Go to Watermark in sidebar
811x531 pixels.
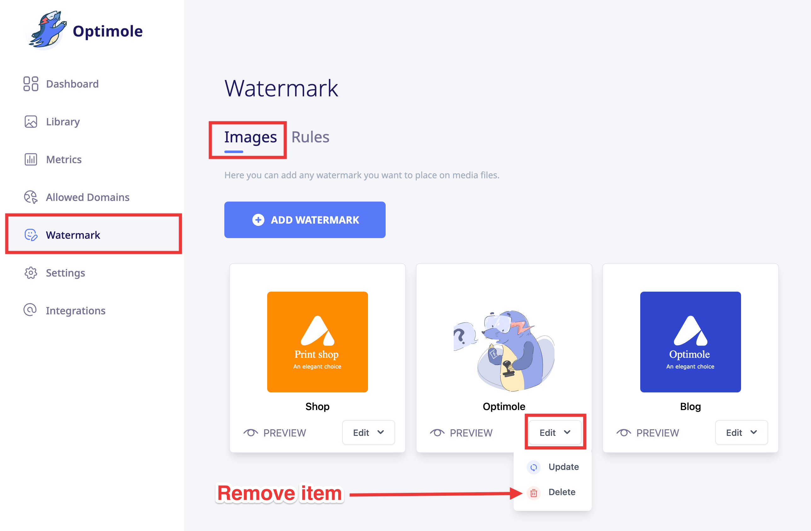73,235
